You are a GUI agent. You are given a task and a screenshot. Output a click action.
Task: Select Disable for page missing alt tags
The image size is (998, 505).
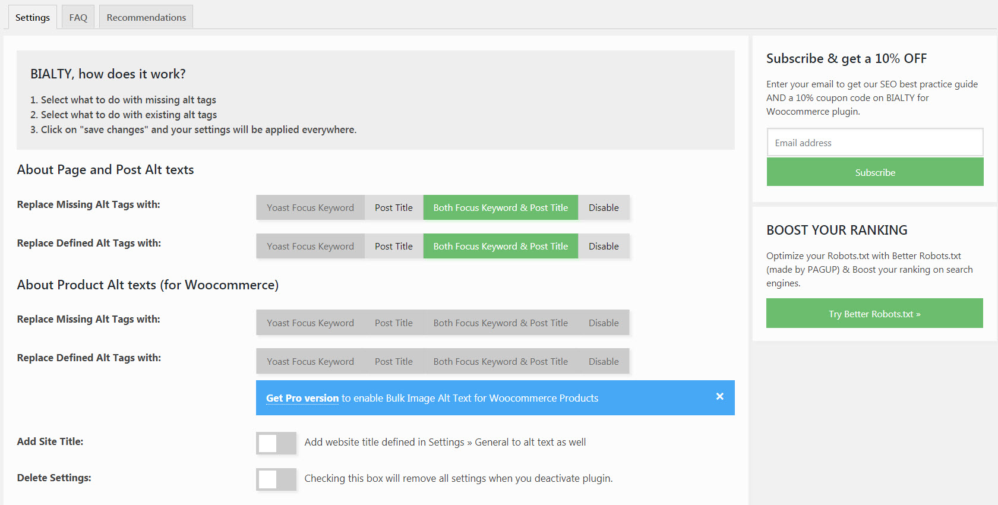[x=604, y=208]
